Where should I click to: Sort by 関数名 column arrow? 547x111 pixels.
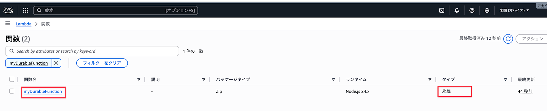click(x=139, y=80)
